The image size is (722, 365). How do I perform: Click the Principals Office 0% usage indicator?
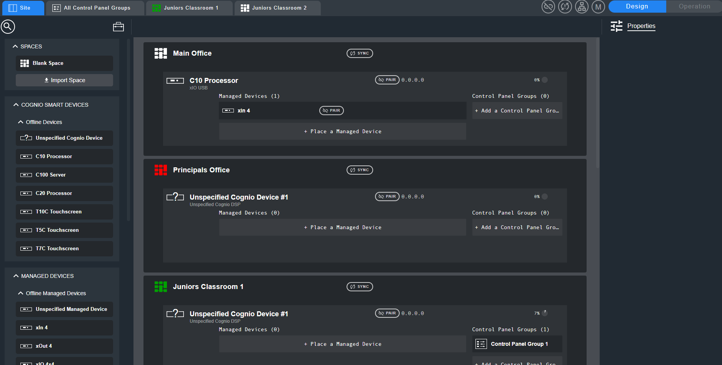[541, 197]
